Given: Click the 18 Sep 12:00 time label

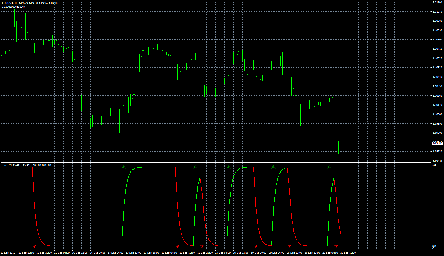Looking at the screenshot, I should pyautogui.click(x=187, y=253).
